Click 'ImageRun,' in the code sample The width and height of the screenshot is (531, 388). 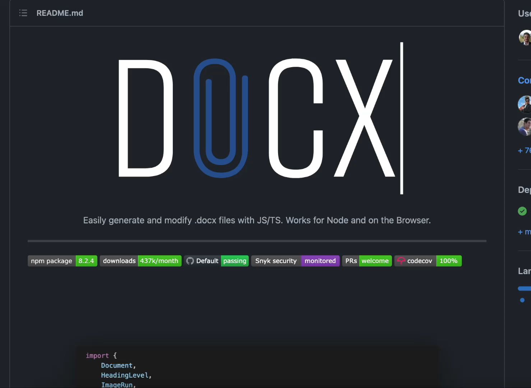pyautogui.click(x=119, y=384)
